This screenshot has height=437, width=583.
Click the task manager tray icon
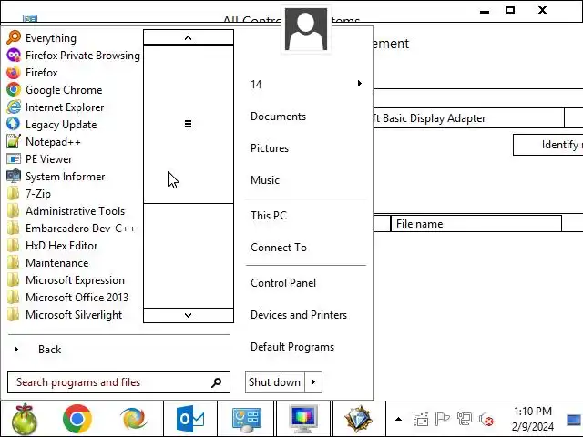pyautogui.click(x=421, y=419)
